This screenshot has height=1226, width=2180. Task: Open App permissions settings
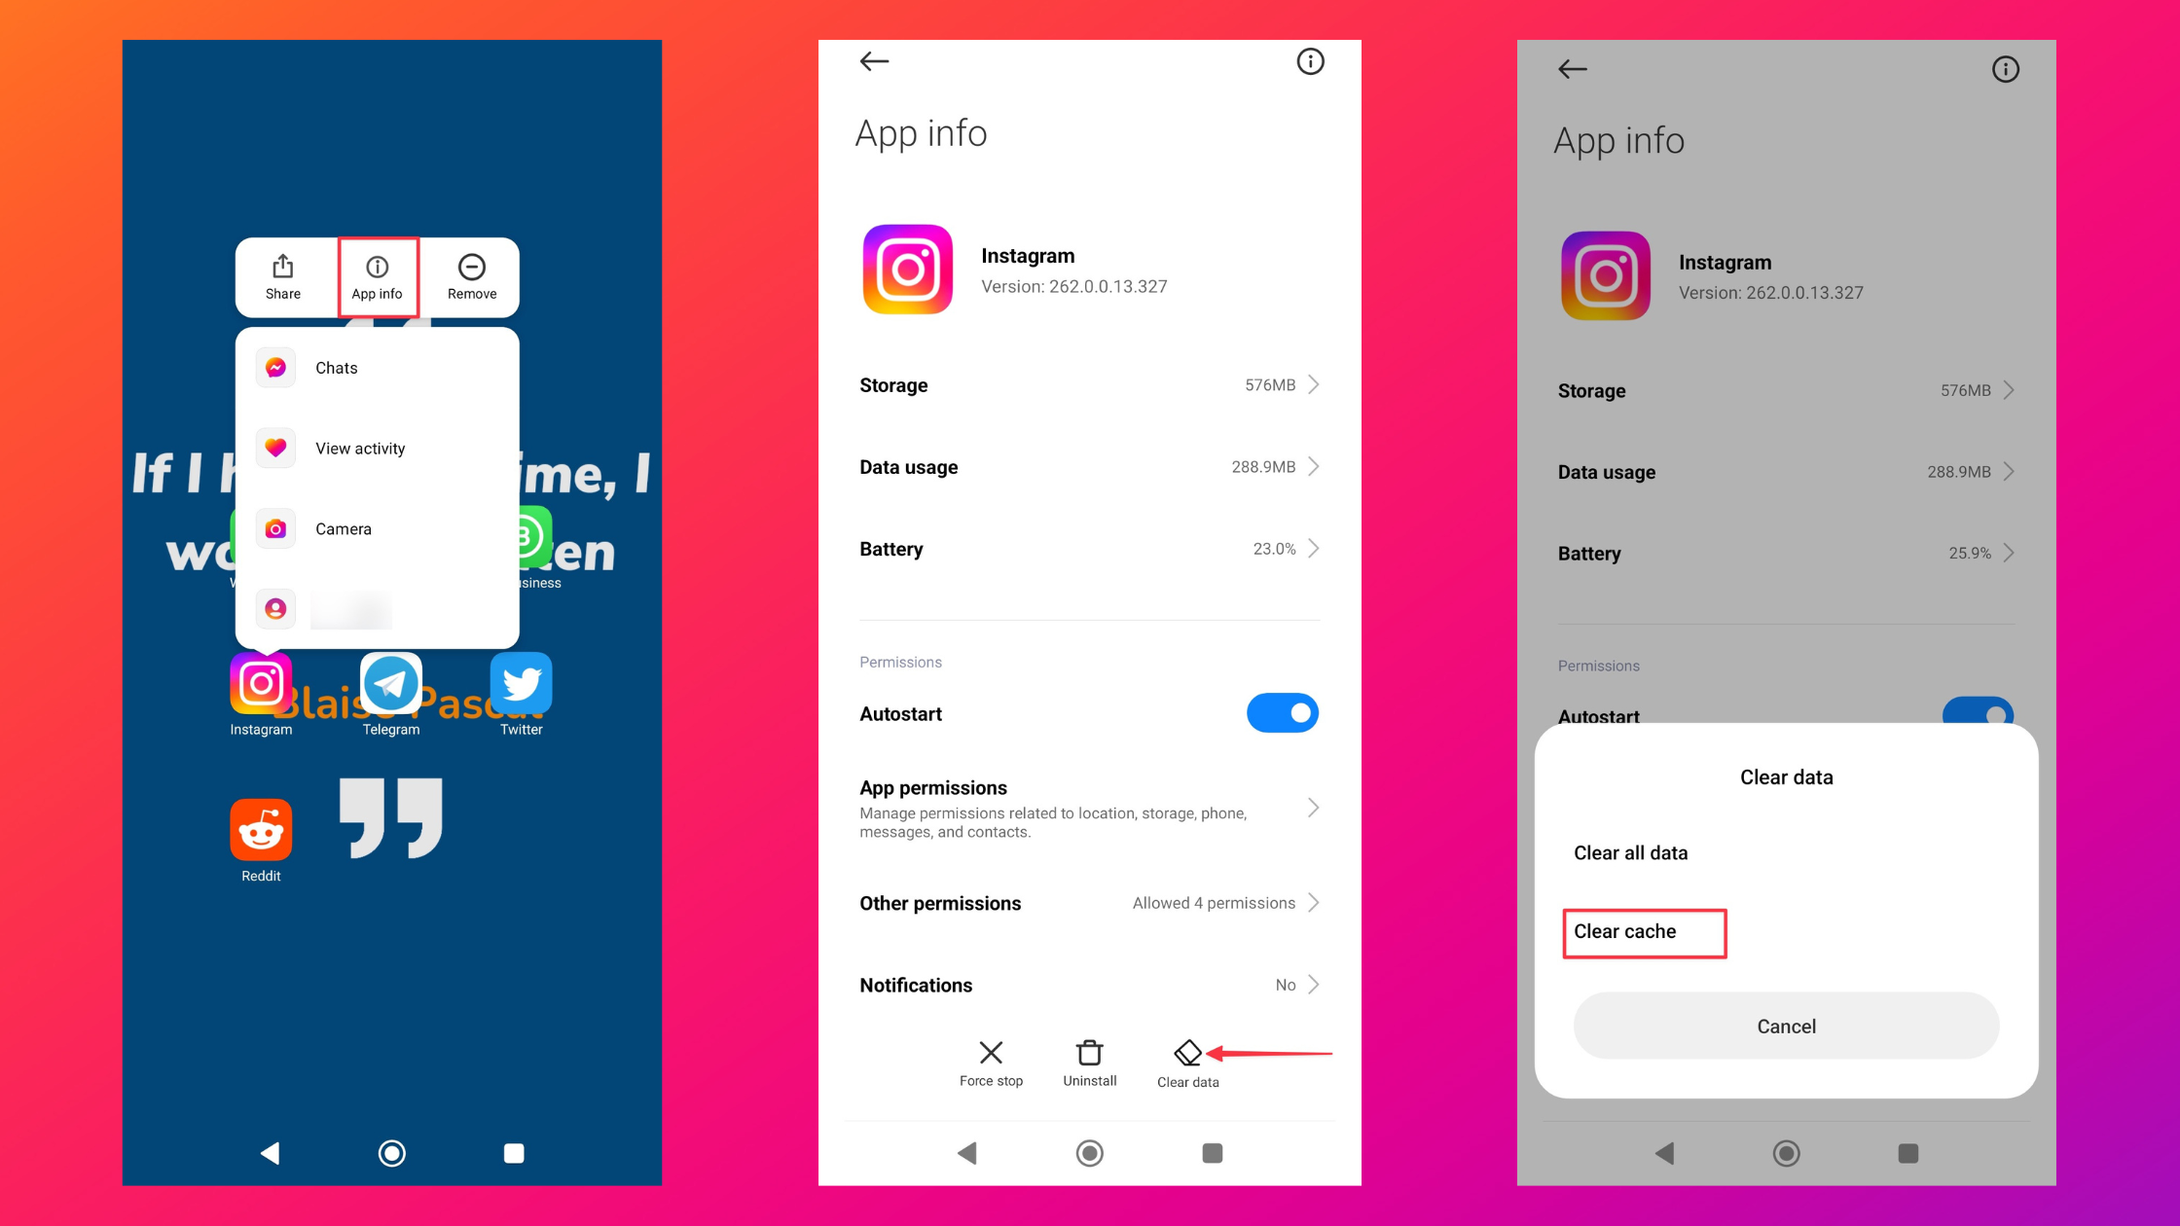click(1088, 807)
